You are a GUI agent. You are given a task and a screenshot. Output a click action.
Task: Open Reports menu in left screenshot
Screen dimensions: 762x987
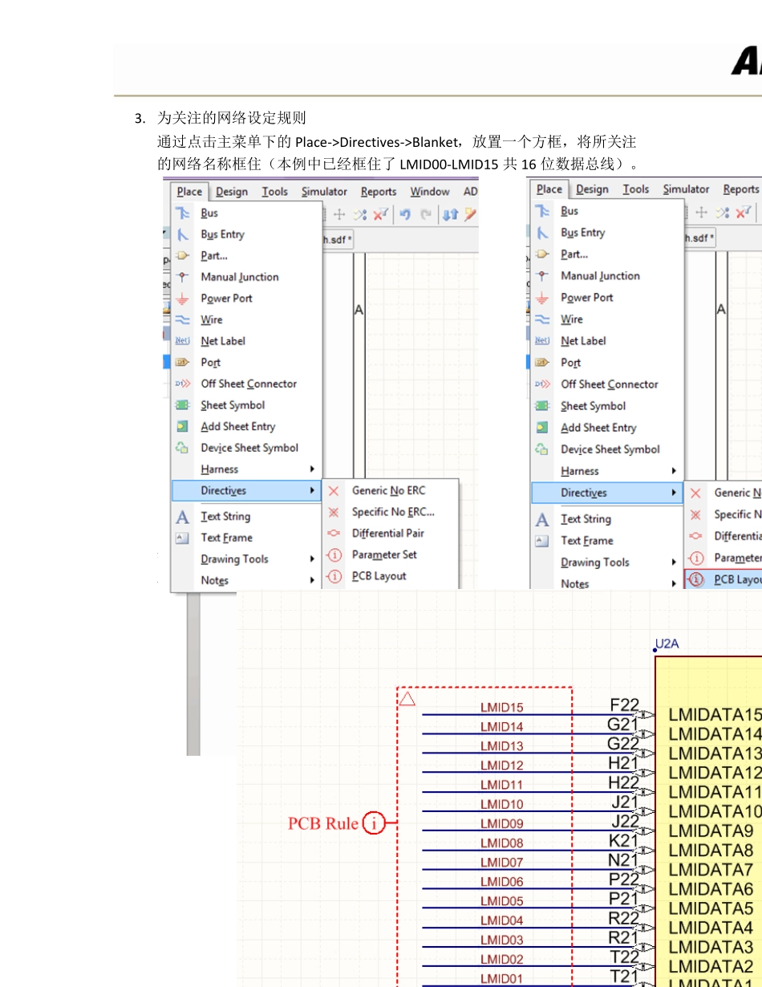pyautogui.click(x=379, y=192)
